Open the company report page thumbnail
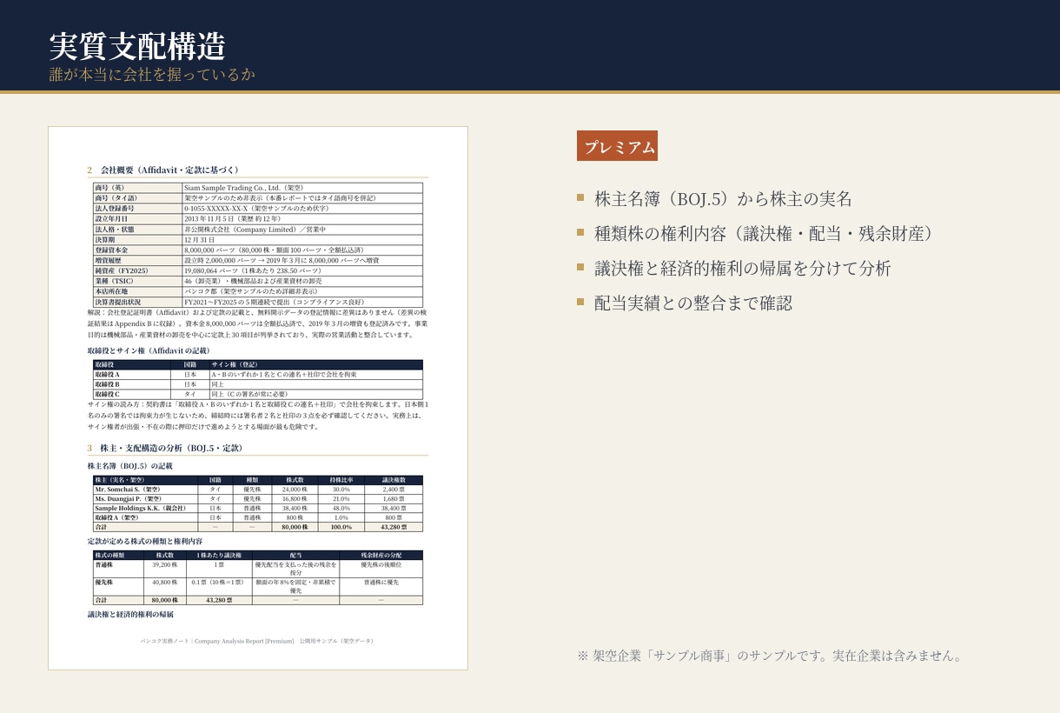The image size is (1060, 713). click(258, 398)
